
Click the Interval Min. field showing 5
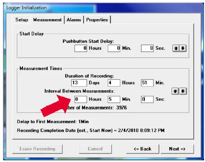click(114, 99)
